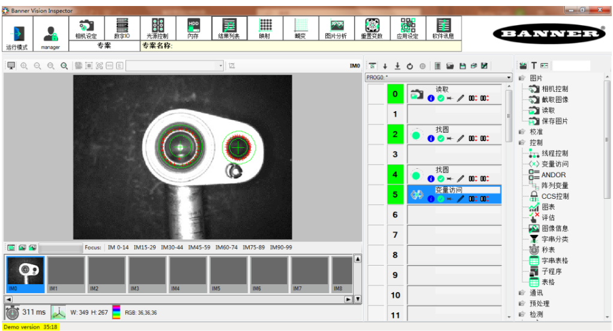Select the IM30-44 focus range
The height and width of the screenshot is (331, 613).
(172, 247)
